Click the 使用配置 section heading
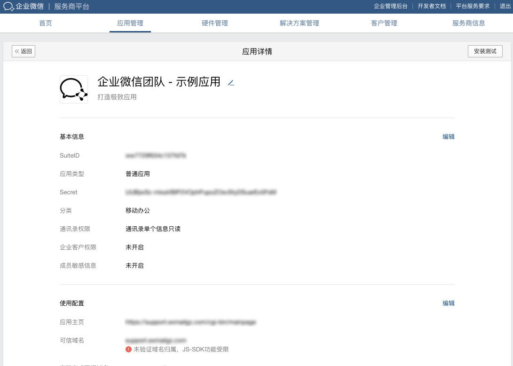 (x=72, y=303)
